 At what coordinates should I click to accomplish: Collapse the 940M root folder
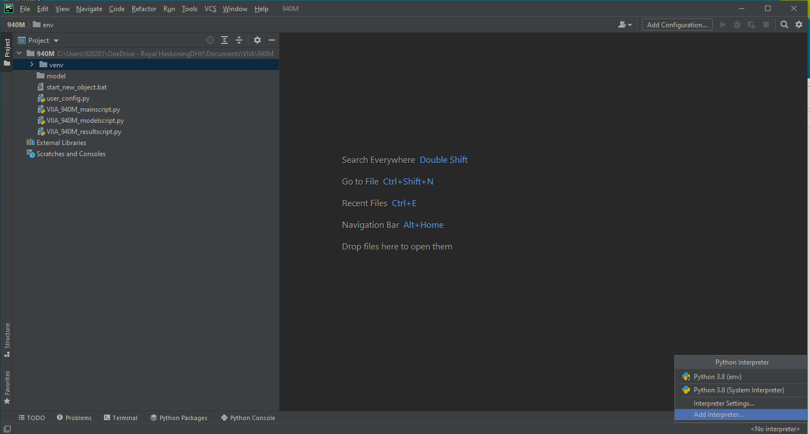click(19, 54)
